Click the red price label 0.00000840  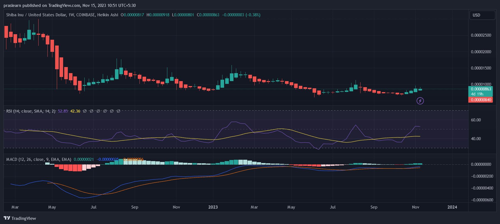(481, 100)
